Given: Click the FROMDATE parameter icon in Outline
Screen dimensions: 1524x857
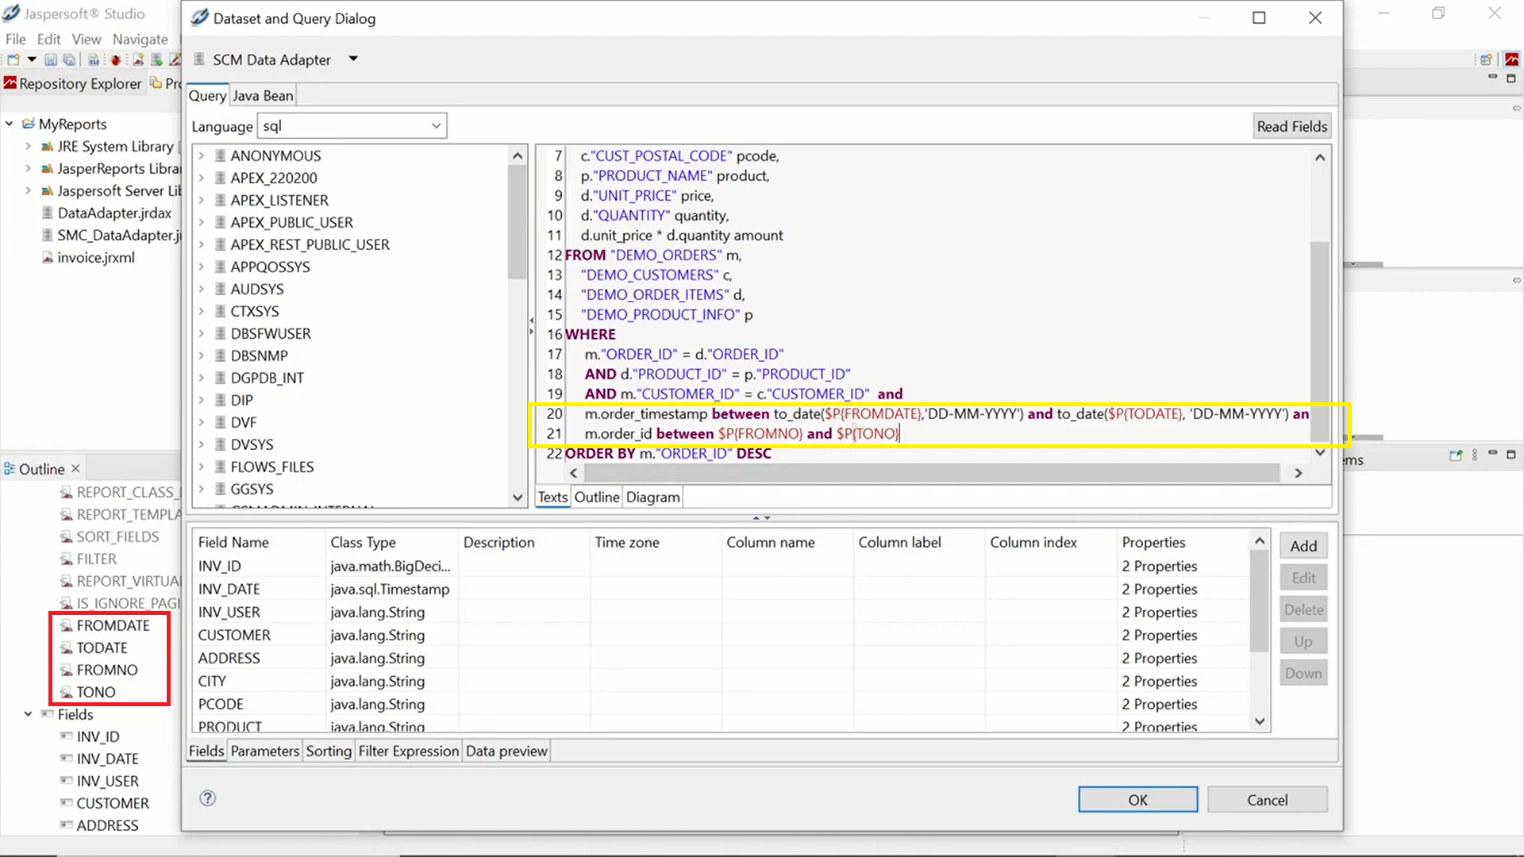Looking at the screenshot, I should (x=67, y=626).
